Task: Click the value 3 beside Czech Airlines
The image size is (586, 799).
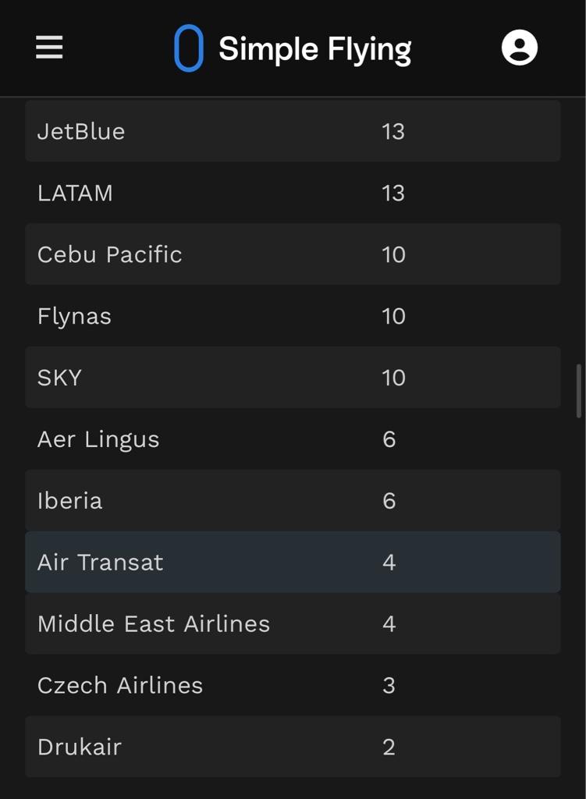Action: [389, 686]
